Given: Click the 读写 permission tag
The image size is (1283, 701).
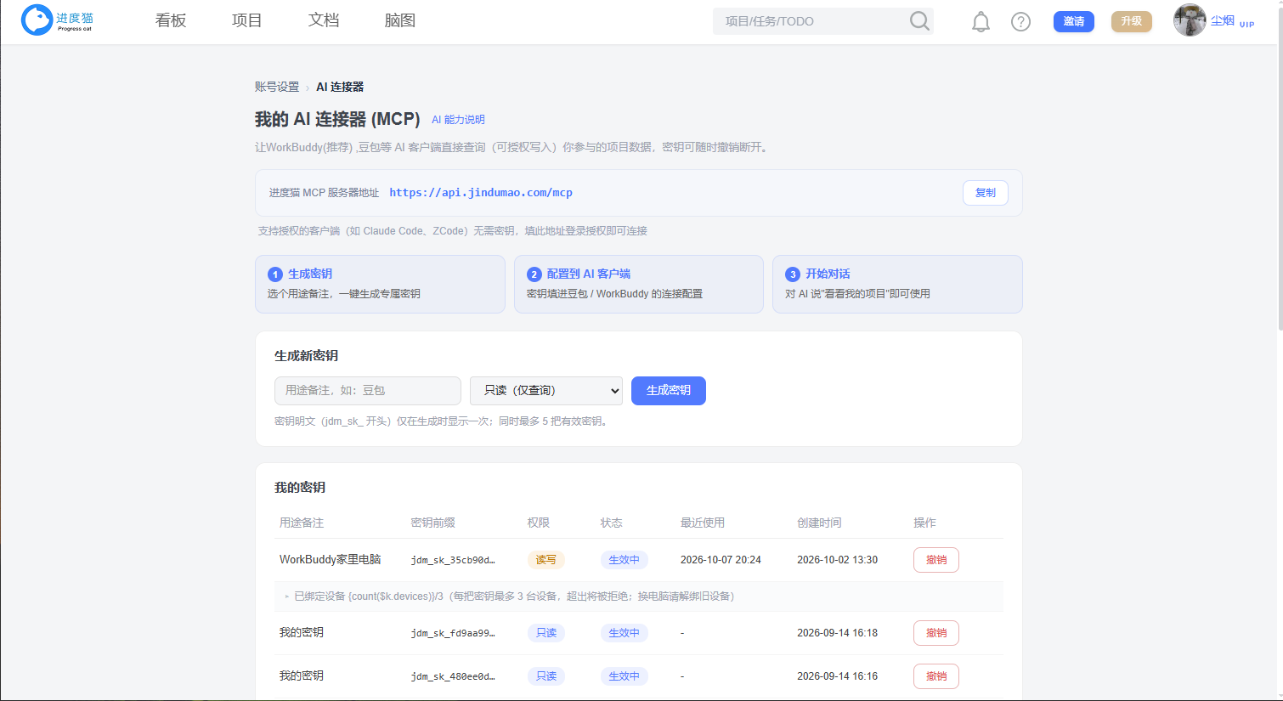Looking at the screenshot, I should click(x=546, y=560).
